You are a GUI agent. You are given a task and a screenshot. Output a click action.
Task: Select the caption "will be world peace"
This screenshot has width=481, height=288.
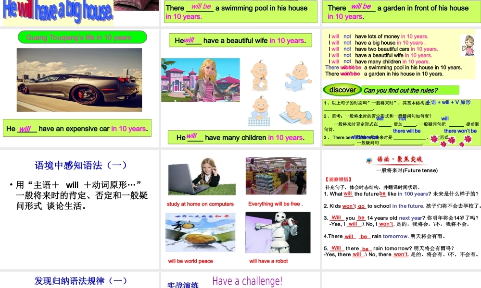(x=190, y=261)
